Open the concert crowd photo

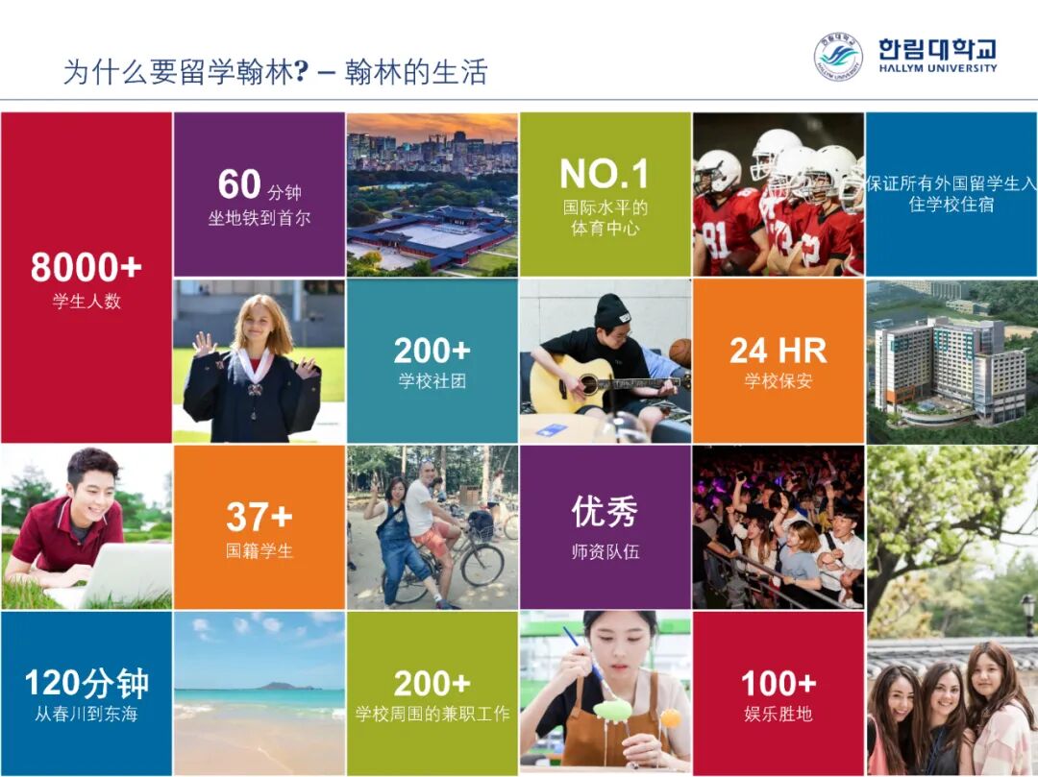[x=778, y=527]
